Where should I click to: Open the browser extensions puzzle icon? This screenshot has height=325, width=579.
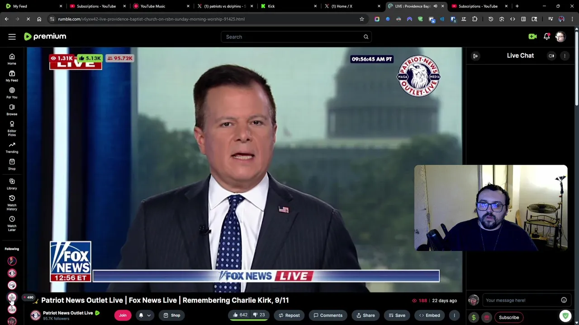tap(475, 19)
